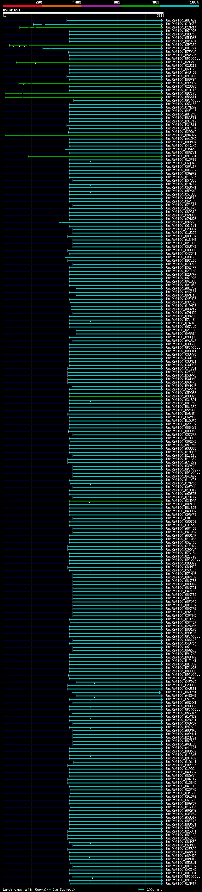This screenshot has height=892, width=202.
Task: Select hit UniRef100_B5YG50
Action: coord(181,180)
